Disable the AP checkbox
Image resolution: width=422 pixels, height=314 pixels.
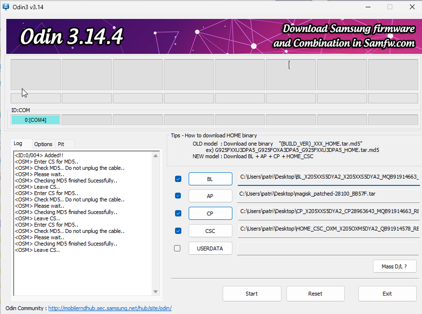tap(177, 196)
